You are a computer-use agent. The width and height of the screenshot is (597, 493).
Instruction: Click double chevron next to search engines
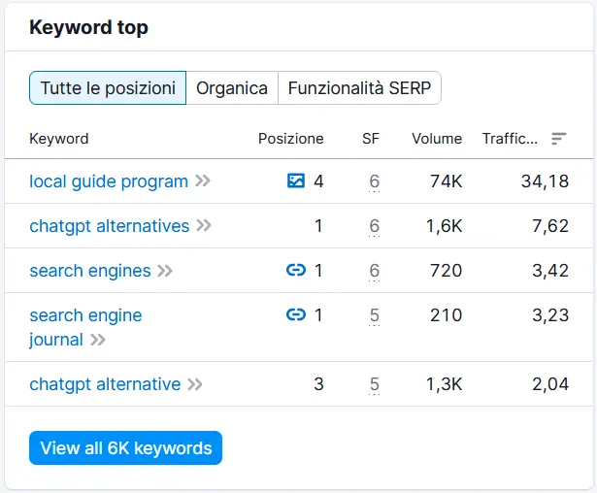165,271
